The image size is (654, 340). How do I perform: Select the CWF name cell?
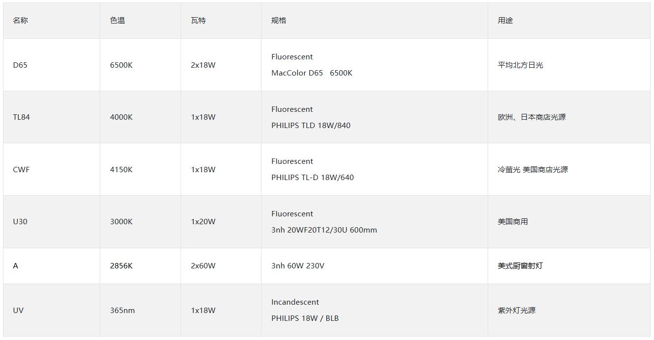(21, 170)
